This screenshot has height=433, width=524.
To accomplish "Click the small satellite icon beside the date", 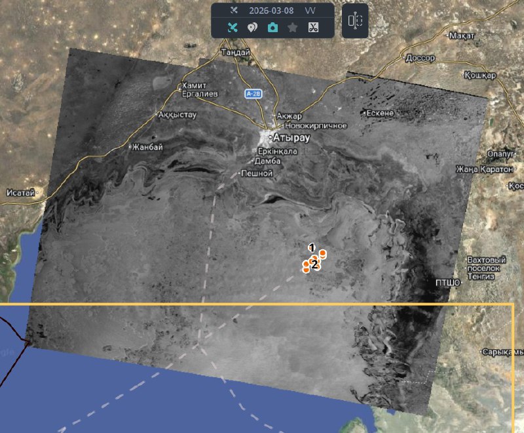I will click(233, 10).
